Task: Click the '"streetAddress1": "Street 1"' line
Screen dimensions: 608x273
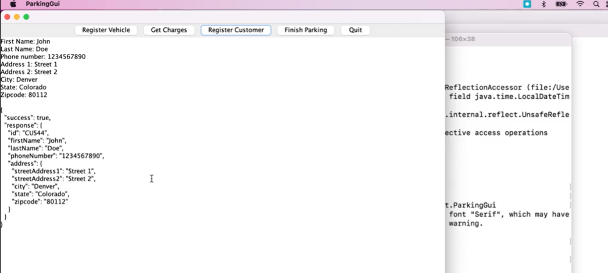Action: pyautogui.click(x=53, y=171)
